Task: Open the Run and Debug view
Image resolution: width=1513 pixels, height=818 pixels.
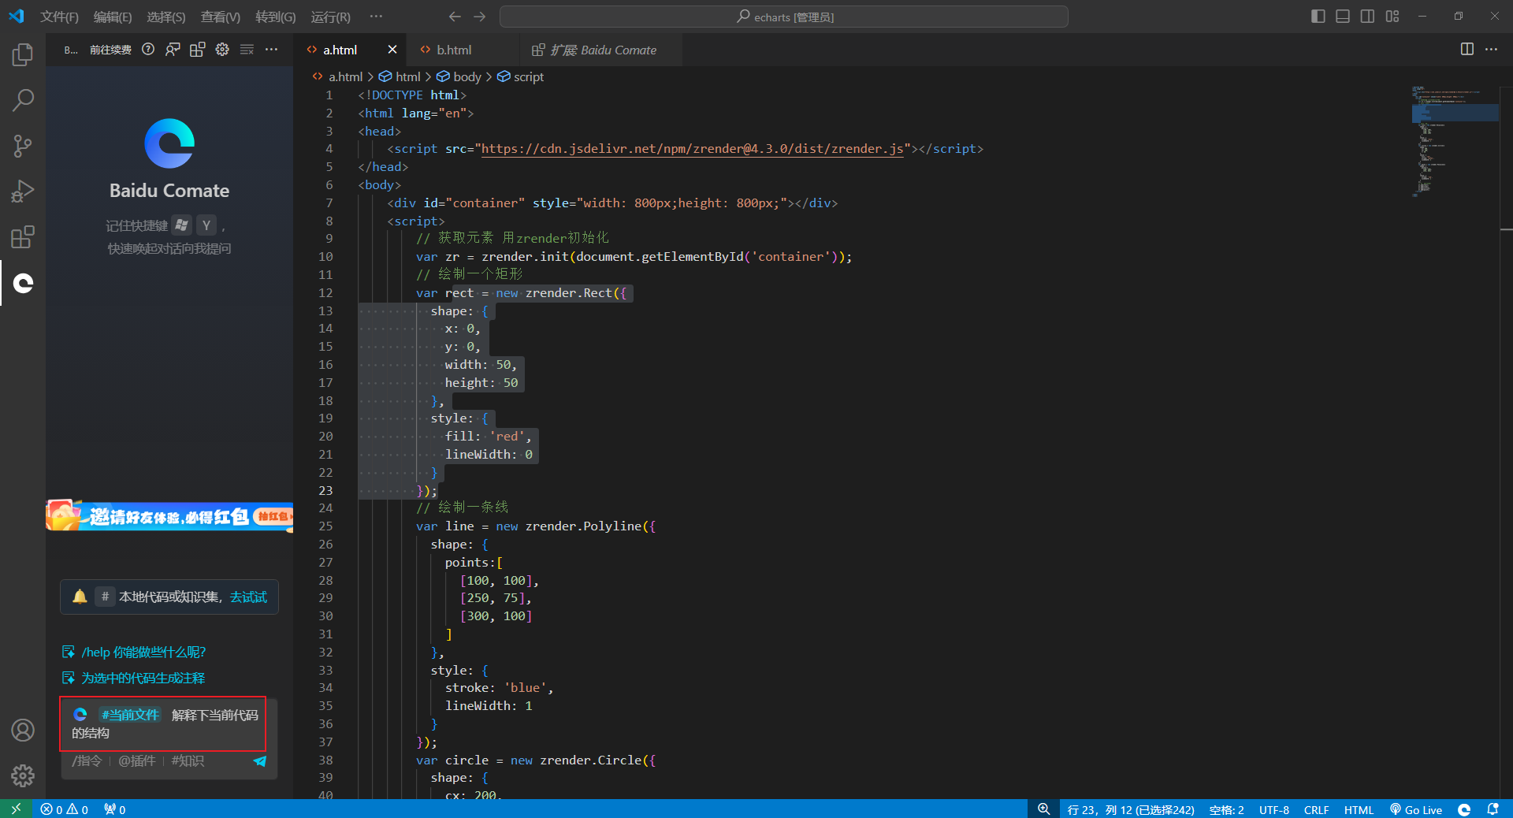Action: click(23, 191)
